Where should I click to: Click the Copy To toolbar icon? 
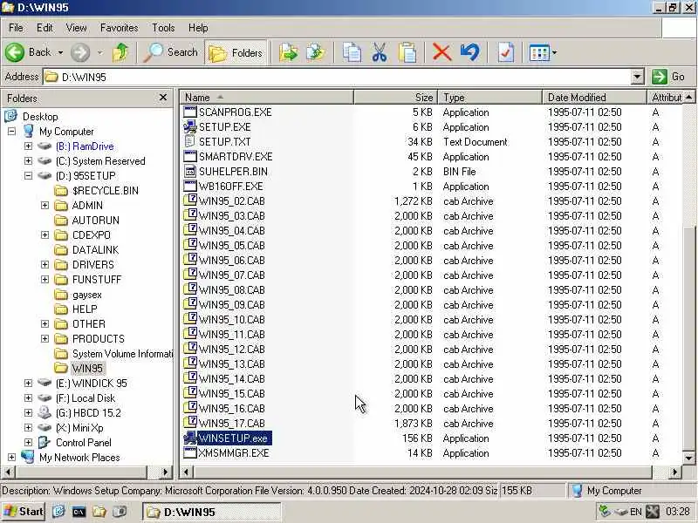point(316,52)
